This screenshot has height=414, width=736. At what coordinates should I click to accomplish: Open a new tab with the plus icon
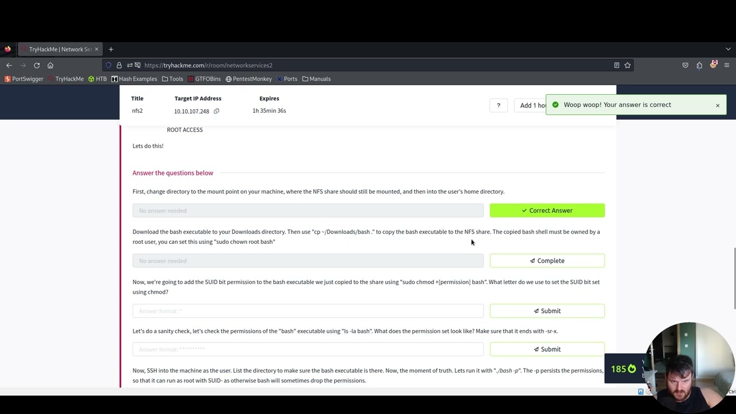coord(111,49)
